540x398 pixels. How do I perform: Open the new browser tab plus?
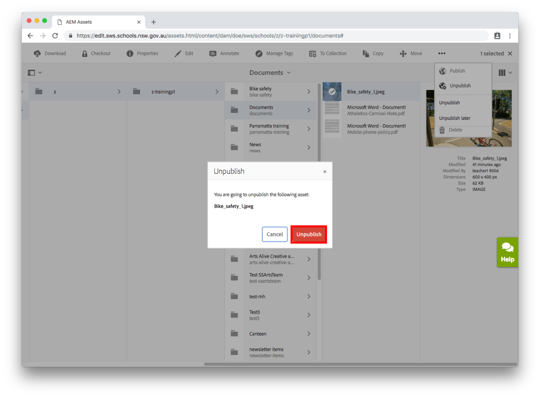point(154,22)
